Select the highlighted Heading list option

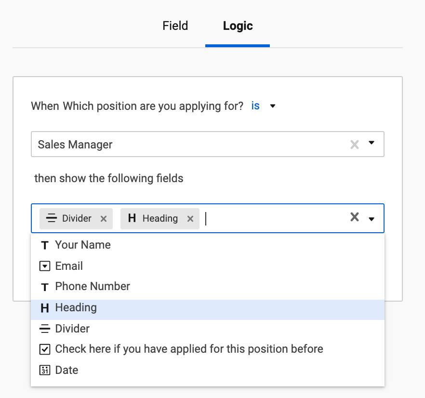pos(75,307)
